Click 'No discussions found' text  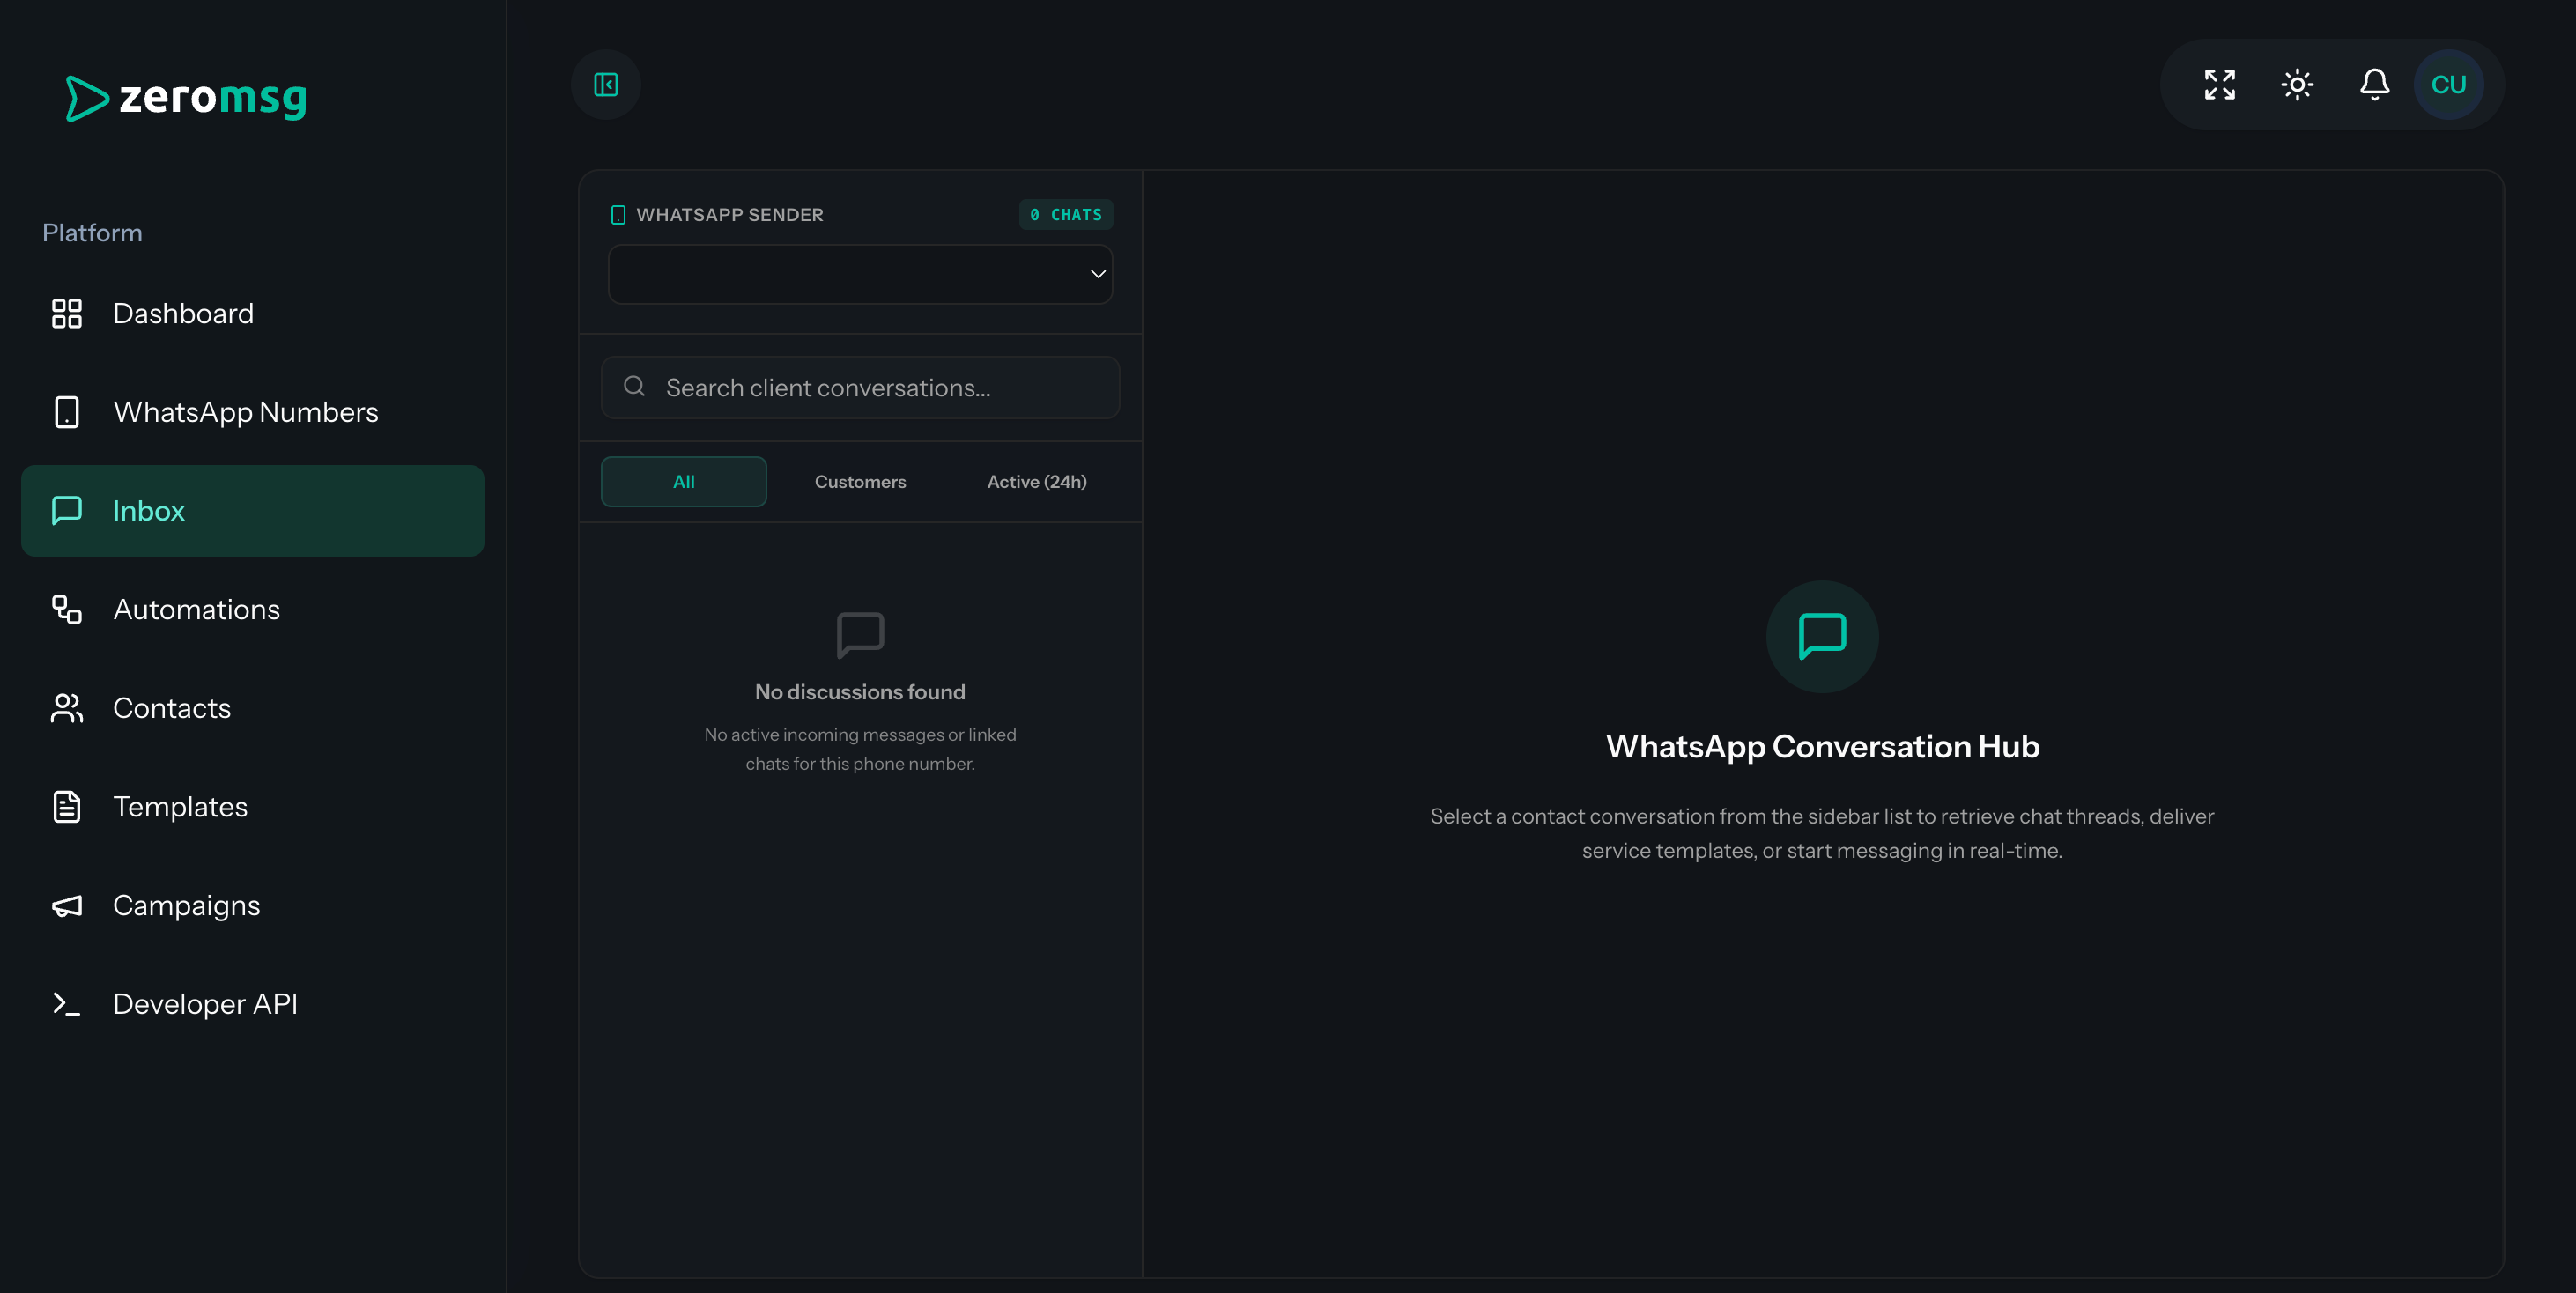point(860,692)
